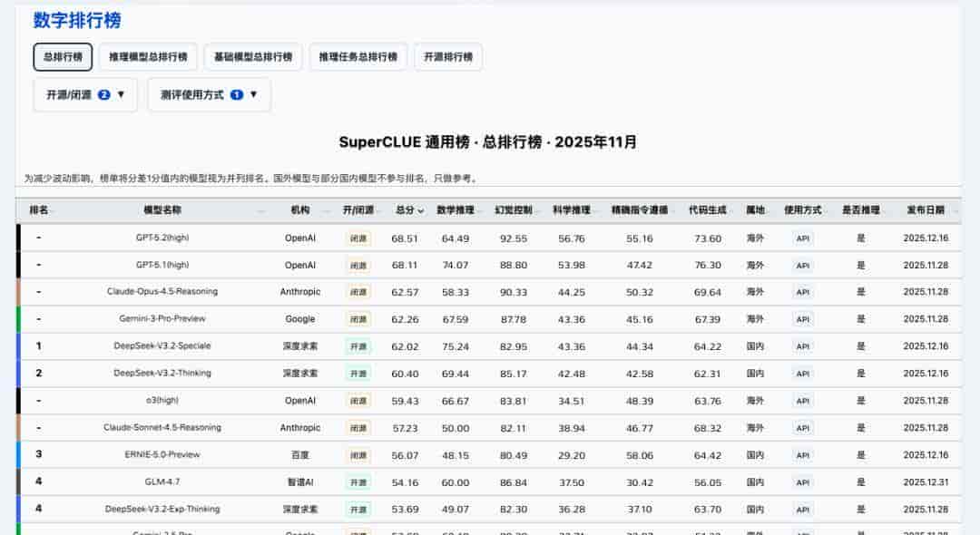The width and height of the screenshot is (980, 535).
Task: Click code generation score 76.30
Action: (x=708, y=266)
